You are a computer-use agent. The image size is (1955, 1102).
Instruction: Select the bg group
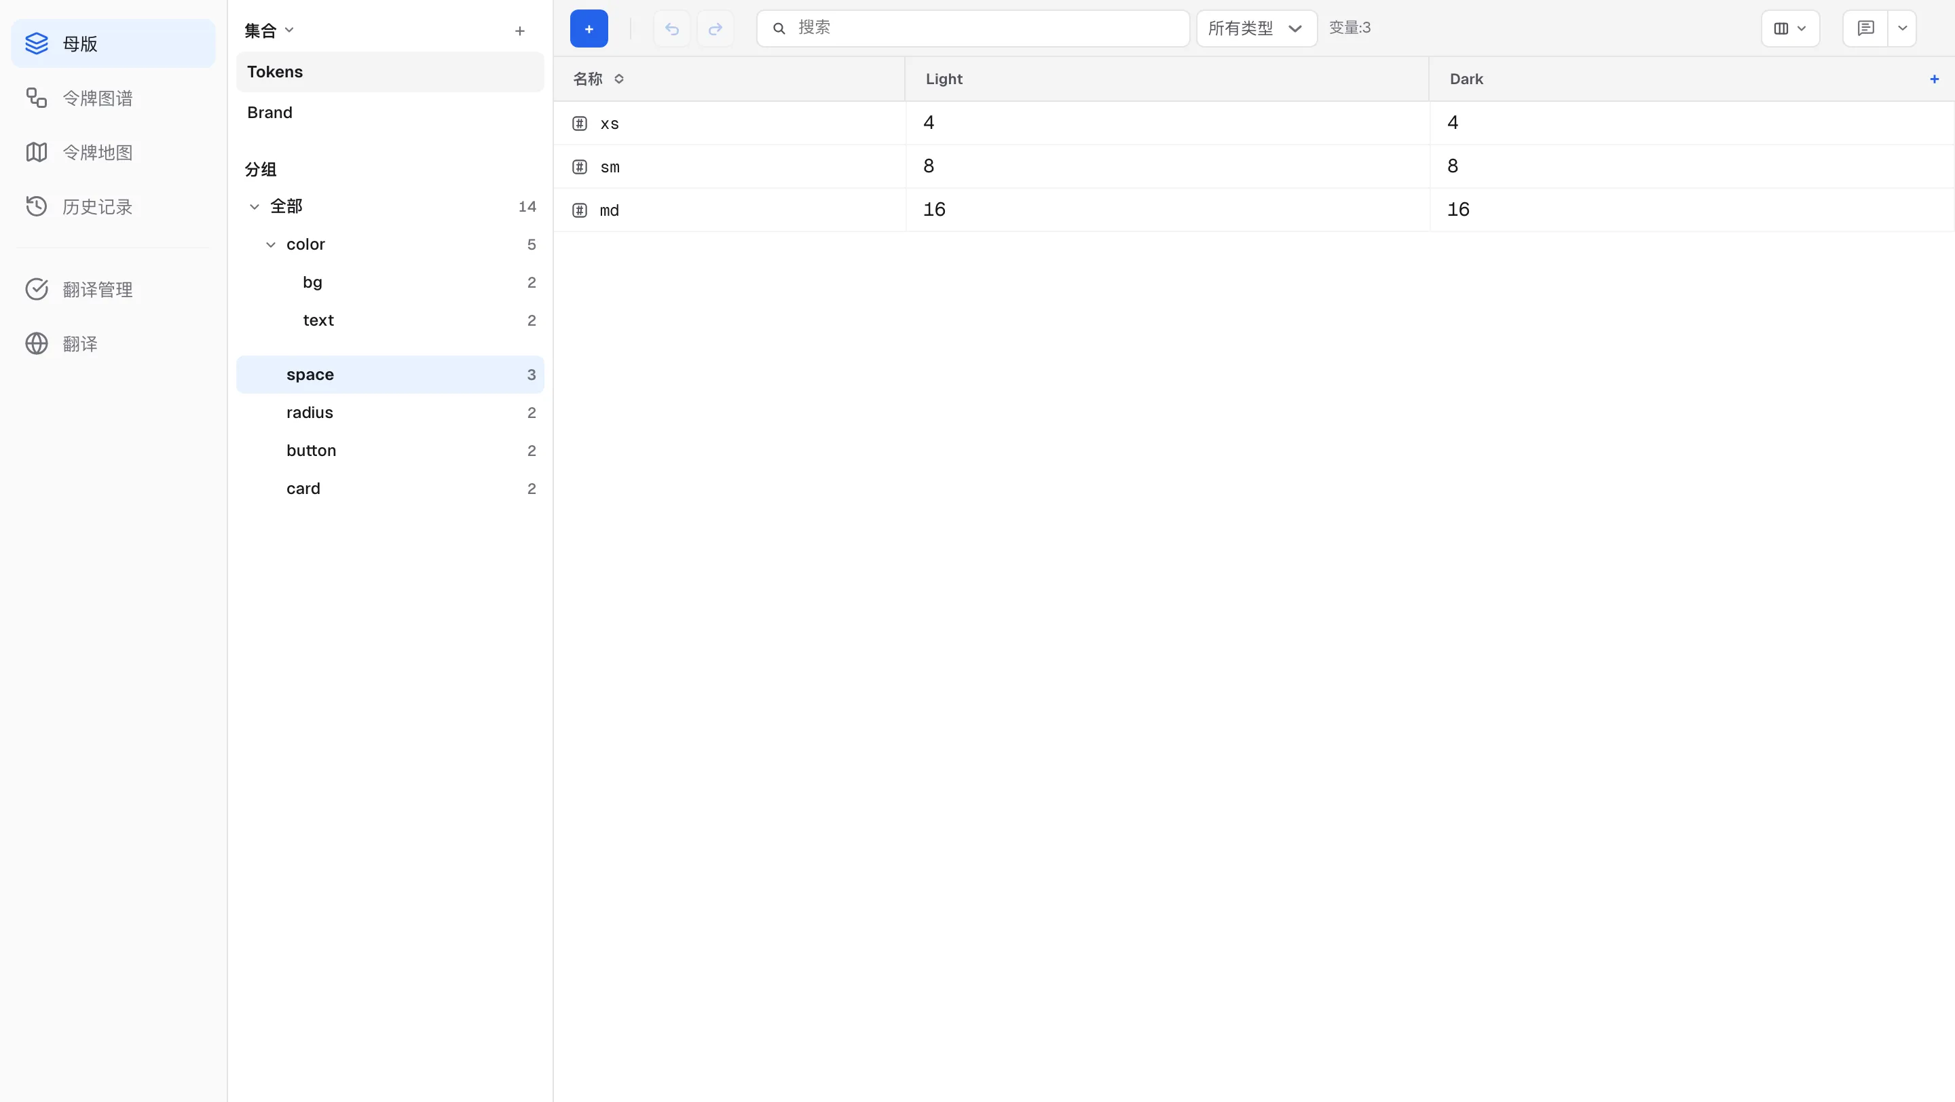(x=390, y=283)
